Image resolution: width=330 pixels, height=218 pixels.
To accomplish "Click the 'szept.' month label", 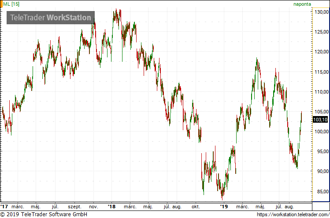I will pos(75,207).
